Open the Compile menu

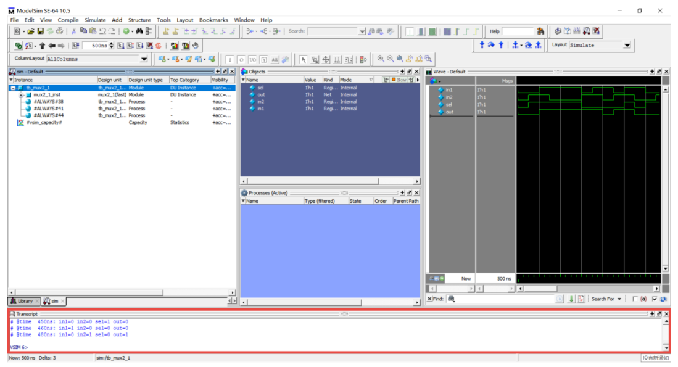click(x=68, y=20)
